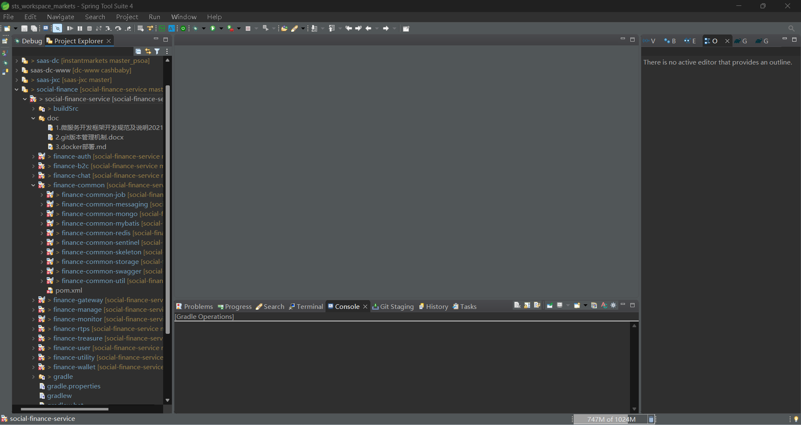Toggle Word Wrap in Console
The width and height of the screenshot is (801, 425).
click(x=537, y=306)
